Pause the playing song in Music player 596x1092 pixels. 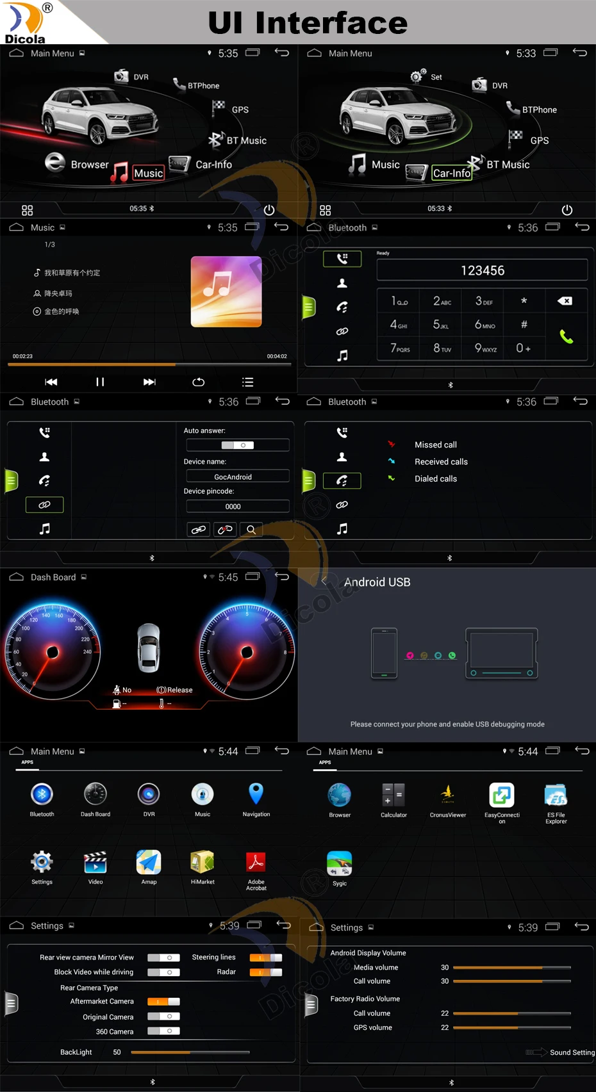coord(100,382)
